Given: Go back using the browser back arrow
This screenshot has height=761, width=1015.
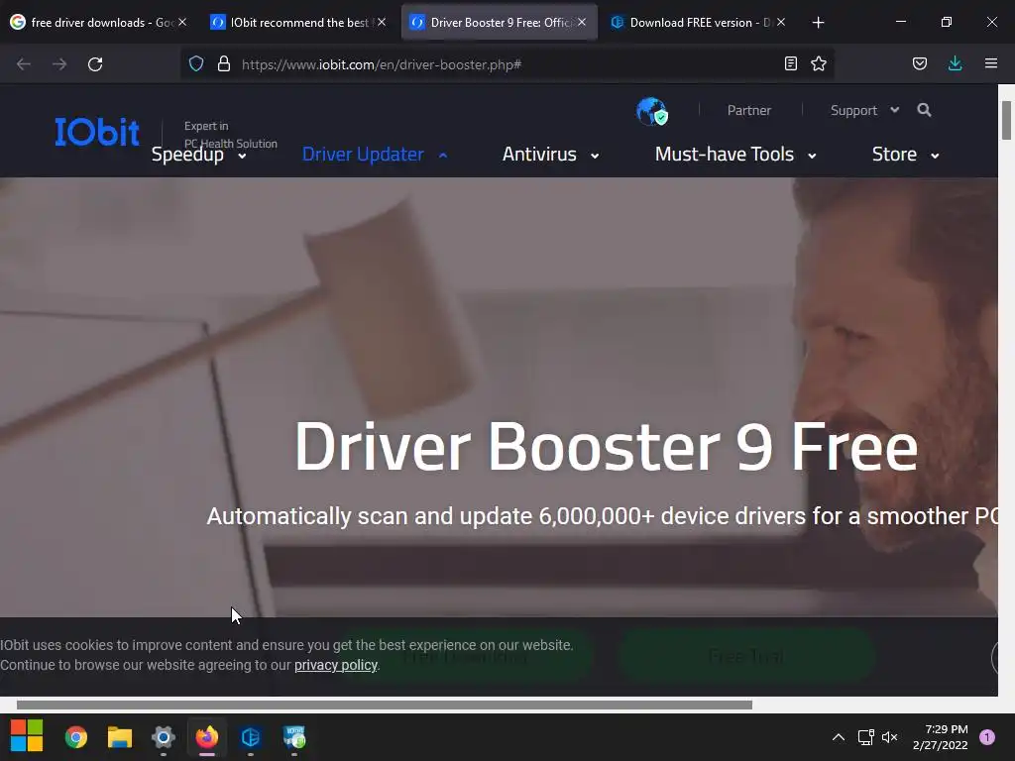Looking at the screenshot, I should point(24,64).
